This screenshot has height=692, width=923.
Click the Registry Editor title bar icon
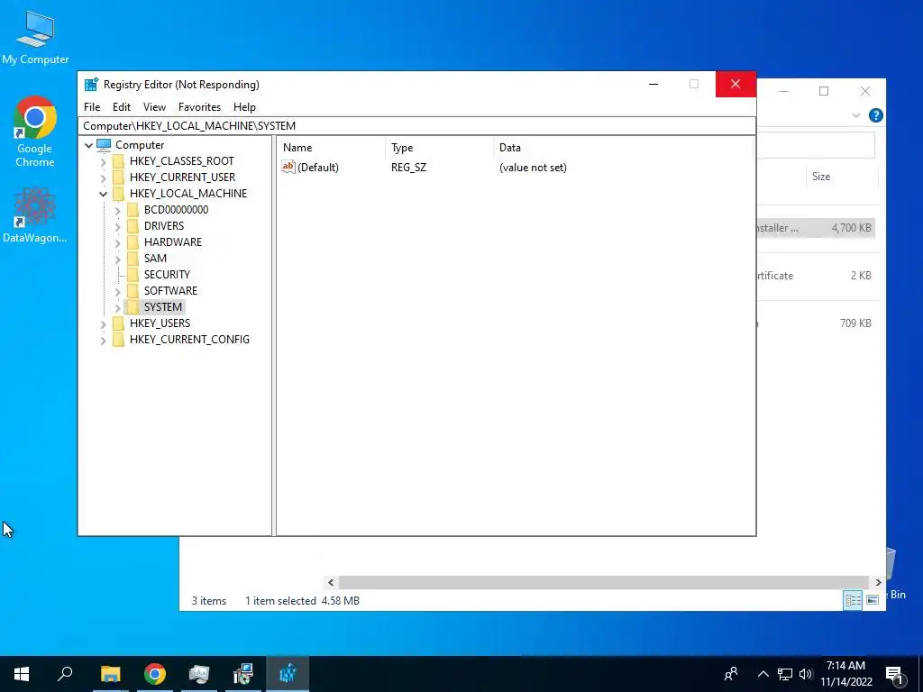(91, 84)
